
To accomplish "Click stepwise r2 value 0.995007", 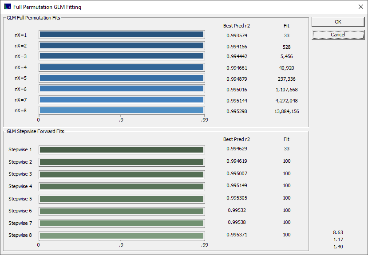I will (237, 173).
